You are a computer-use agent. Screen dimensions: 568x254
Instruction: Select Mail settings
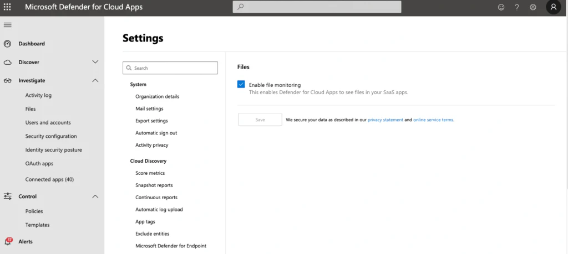[149, 109]
